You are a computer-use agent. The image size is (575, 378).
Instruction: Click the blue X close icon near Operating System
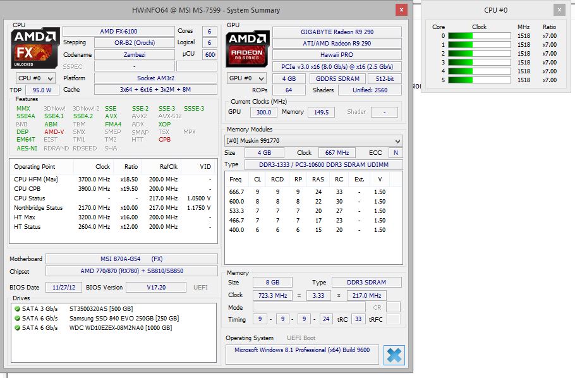(394, 355)
